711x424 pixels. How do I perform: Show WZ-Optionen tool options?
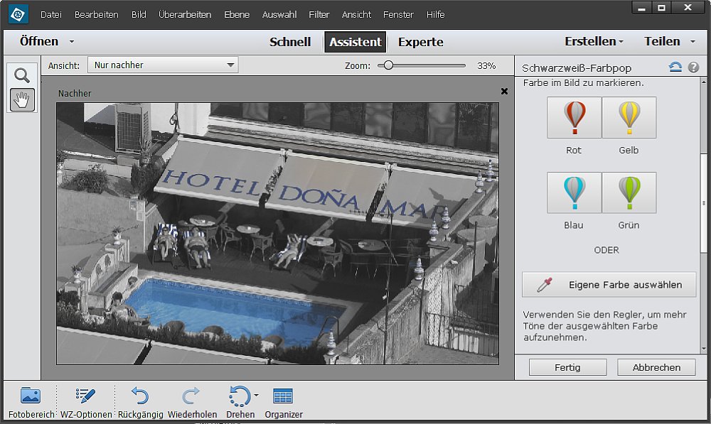(86, 402)
